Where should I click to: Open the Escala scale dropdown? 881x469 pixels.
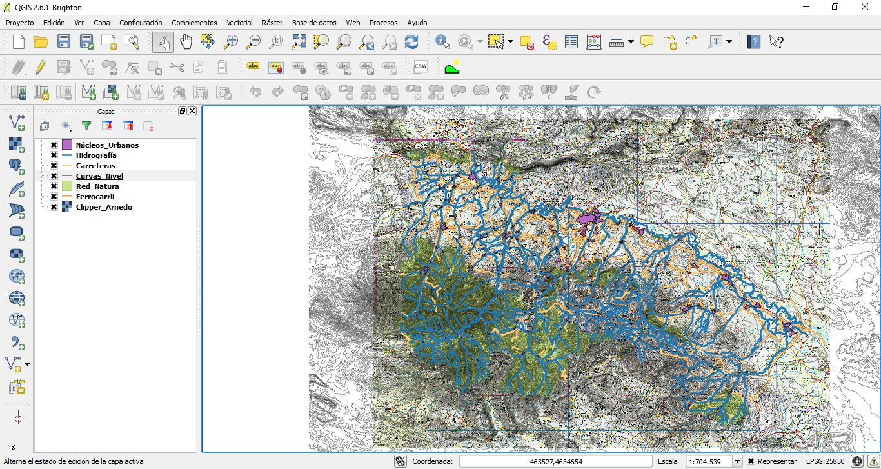tap(737, 461)
